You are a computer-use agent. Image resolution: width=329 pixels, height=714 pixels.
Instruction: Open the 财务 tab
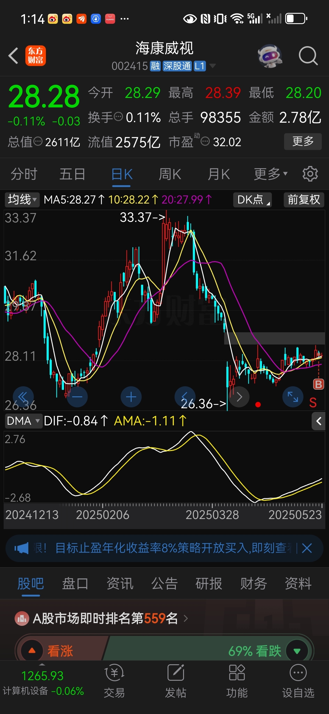[x=253, y=584]
